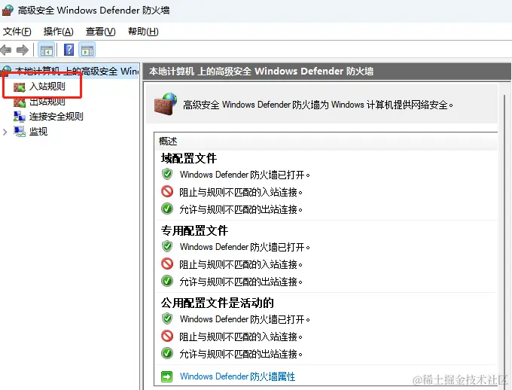
Task: Toggle the show/hide action pane icon
Action: point(87,50)
